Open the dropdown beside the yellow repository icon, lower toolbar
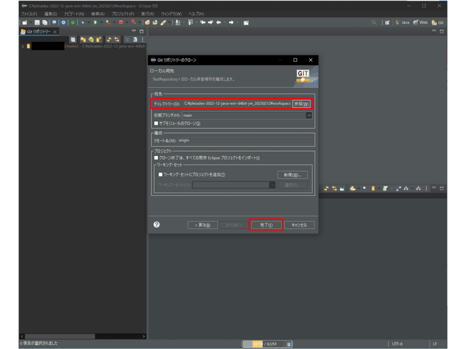 379,188
